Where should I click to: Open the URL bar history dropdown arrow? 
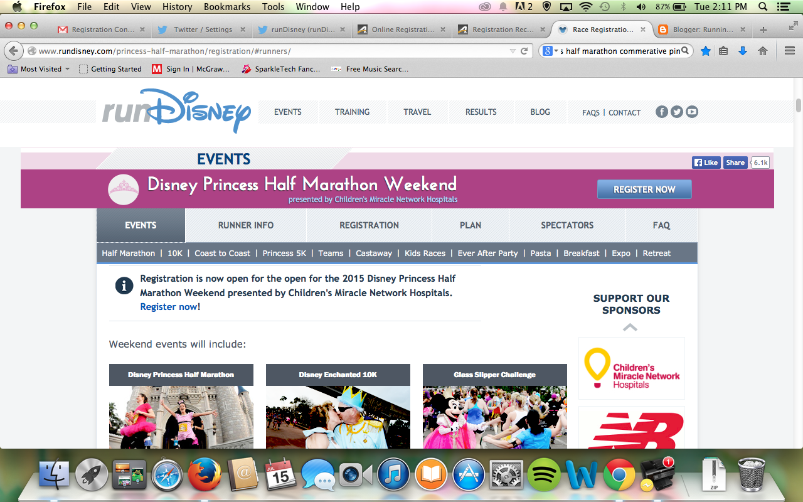click(x=513, y=51)
